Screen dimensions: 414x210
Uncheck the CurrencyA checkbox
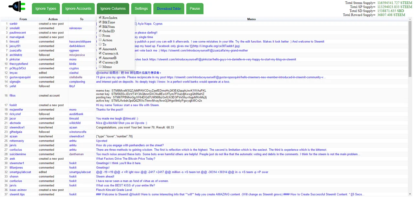click(100, 53)
